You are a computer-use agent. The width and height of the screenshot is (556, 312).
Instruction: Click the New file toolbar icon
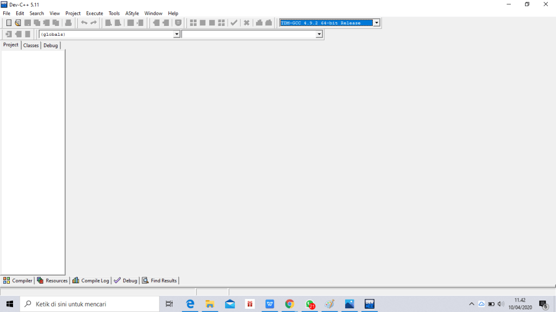point(9,23)
